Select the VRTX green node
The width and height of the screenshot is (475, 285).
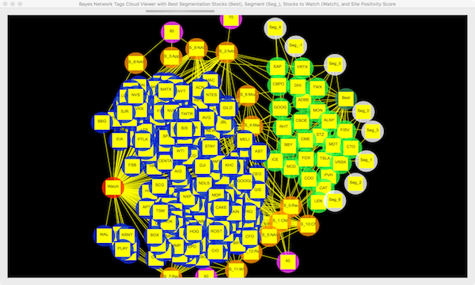302,67
